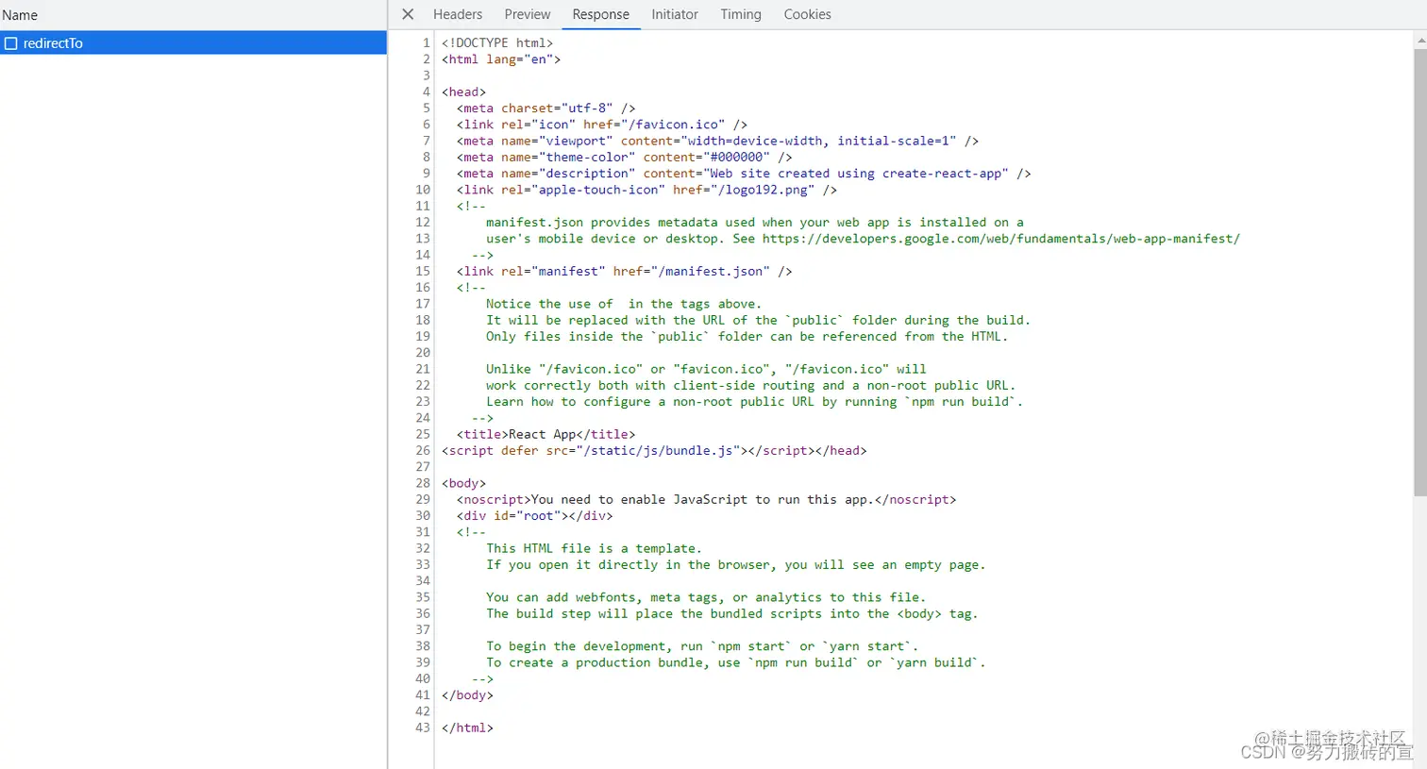View the Timing tab
This screenshot has width=1427, height=769.
click(741, 14)
